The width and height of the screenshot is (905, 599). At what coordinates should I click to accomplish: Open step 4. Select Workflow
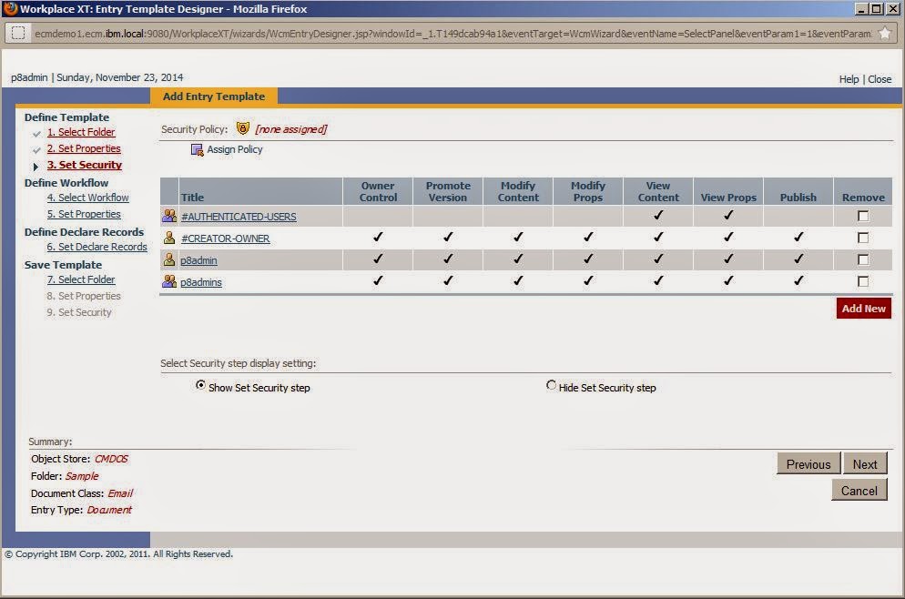(x=87, y=198)
